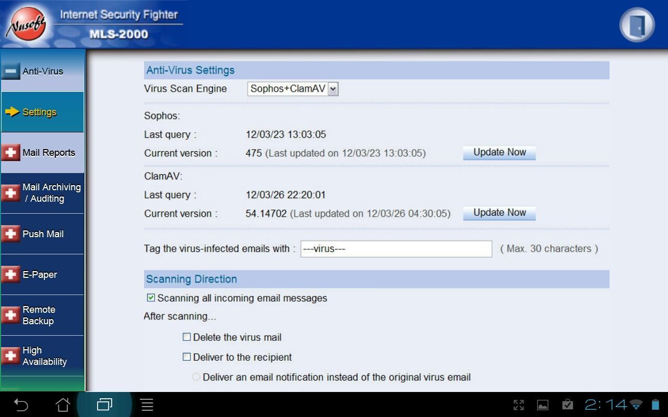This screenshot has height=417, width=668.
Task: Expand Remote Backup plus icon
Action: click(x=10, y=315)
